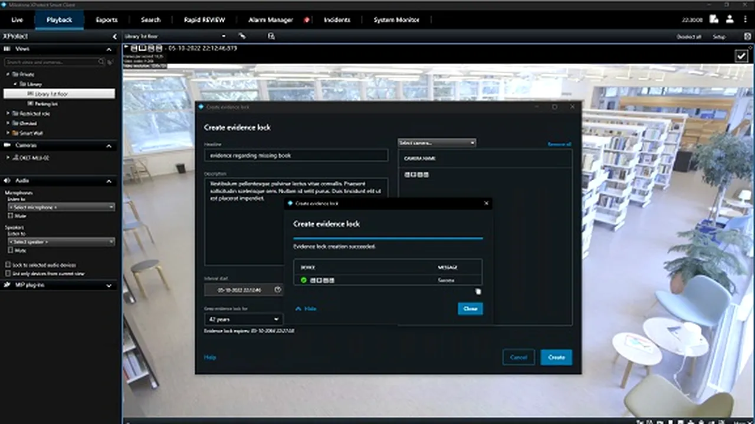Select the Library 1st floor view

point(59,94)
